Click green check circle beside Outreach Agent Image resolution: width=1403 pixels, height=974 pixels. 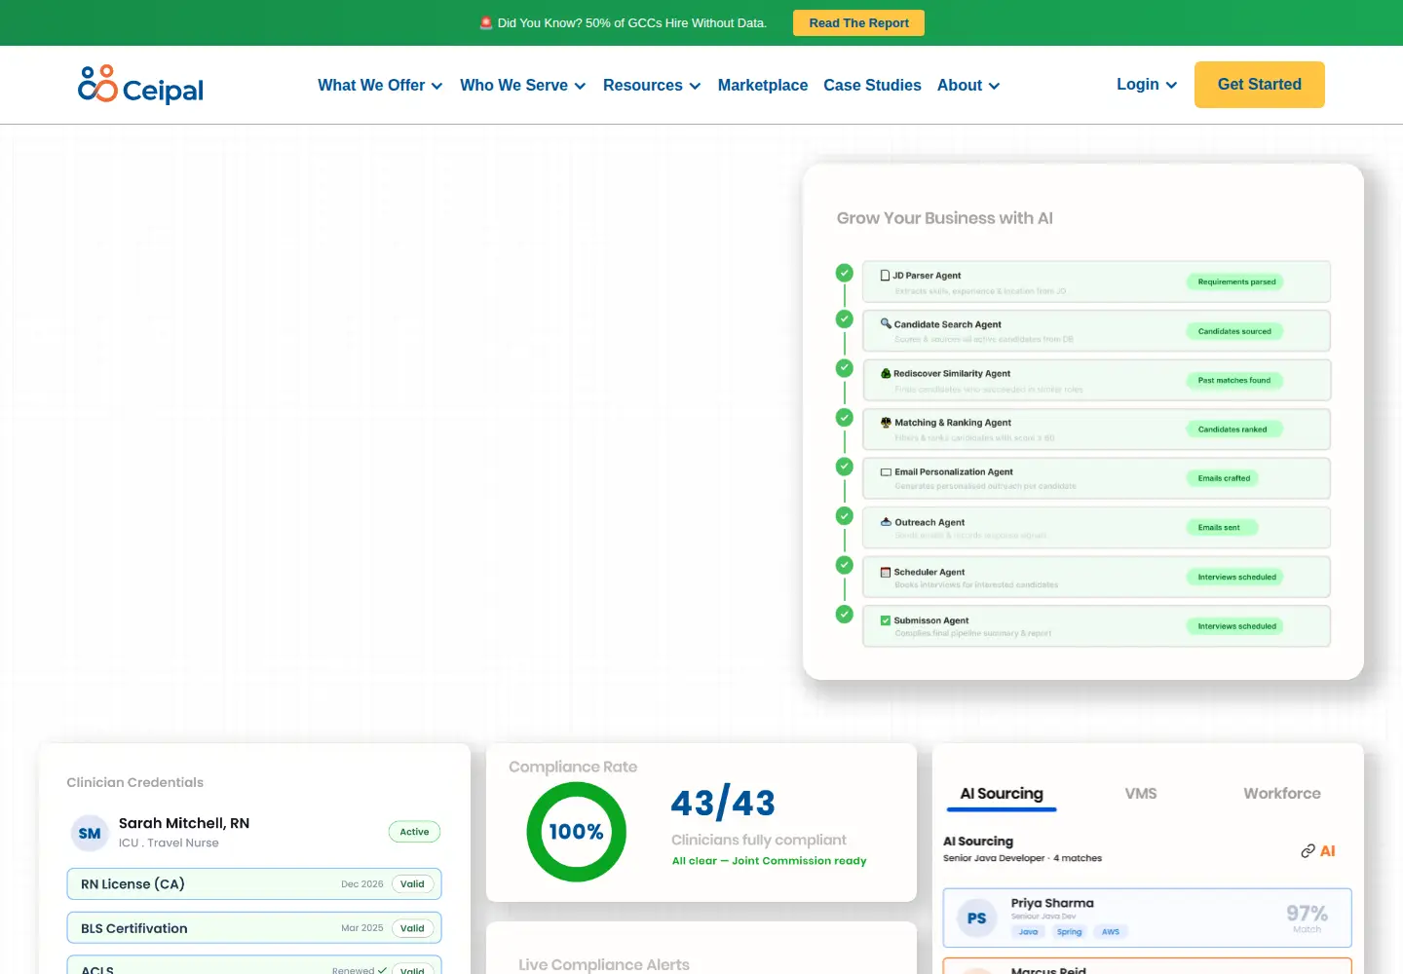click(x=845, y=515)
